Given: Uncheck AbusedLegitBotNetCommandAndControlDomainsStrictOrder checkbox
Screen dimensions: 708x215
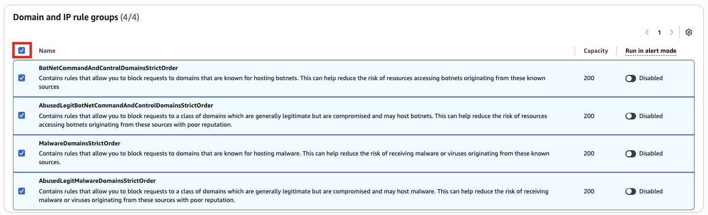Looking at the screenshot, I should (22, 116).
